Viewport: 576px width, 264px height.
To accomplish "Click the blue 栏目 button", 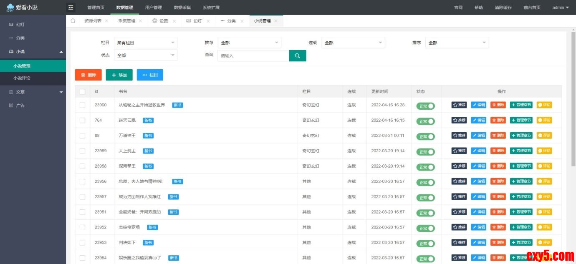I will click(150, 75).
